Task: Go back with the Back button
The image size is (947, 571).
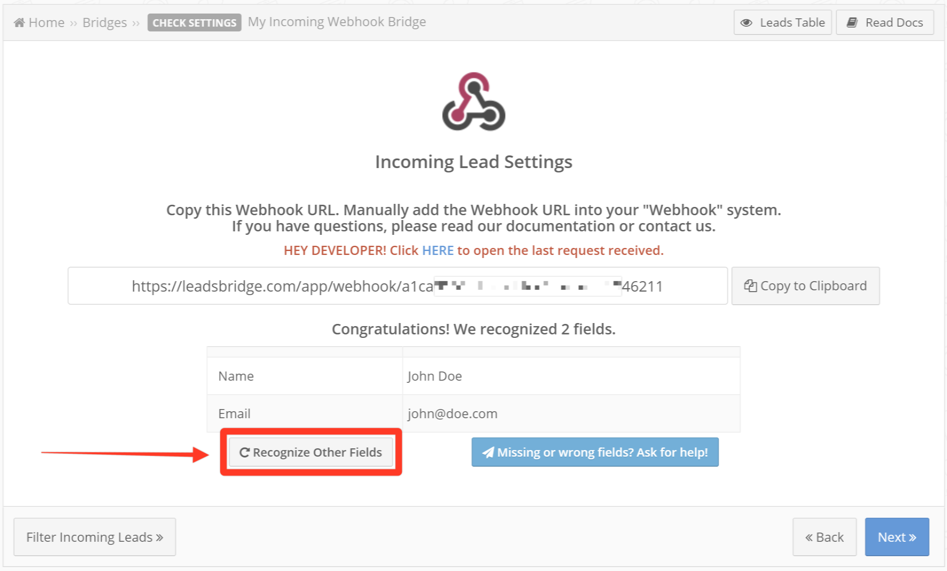Action: click(x=824, y=537)
